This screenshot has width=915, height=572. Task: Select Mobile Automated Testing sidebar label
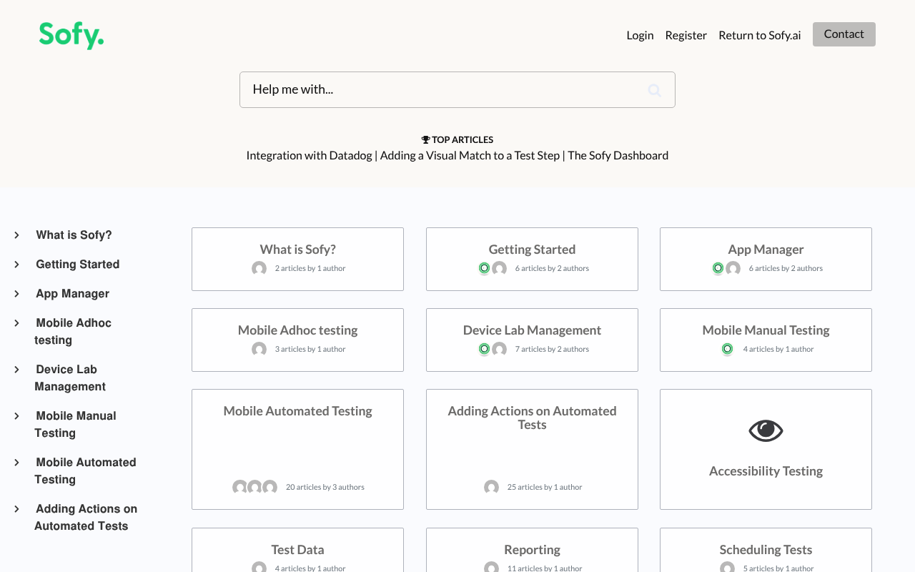coord(85,471)
